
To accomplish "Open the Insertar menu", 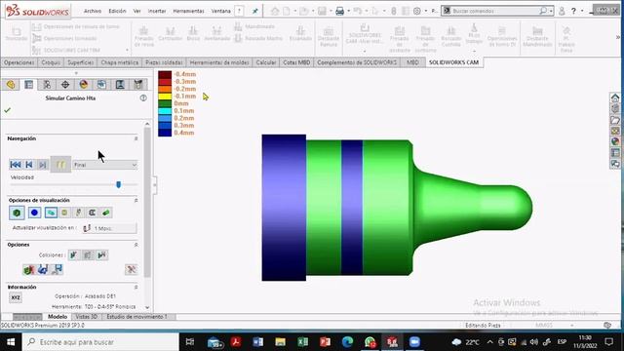I will click(157, 11).
